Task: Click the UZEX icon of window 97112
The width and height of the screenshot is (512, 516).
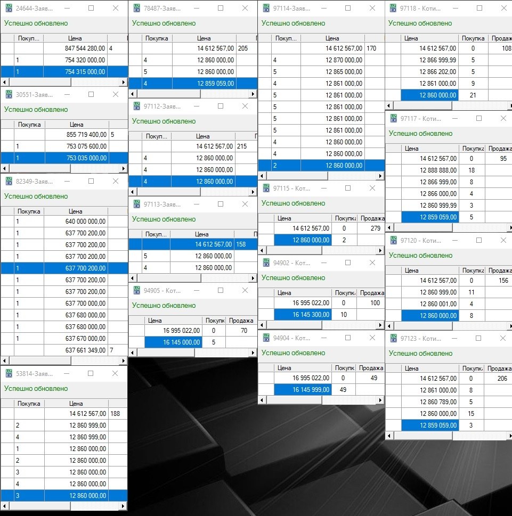Action: click(137, 107)
